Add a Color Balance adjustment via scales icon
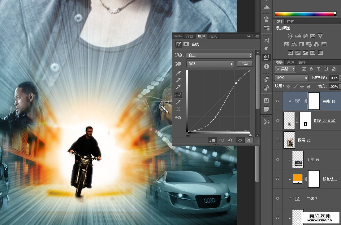Screen dimensions: 341x225 [294, 45]
